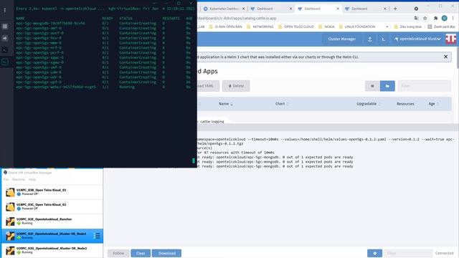This screenshot has height=258, width=459.
Task: Click the log settings gear button
Action: click(374, 253)
